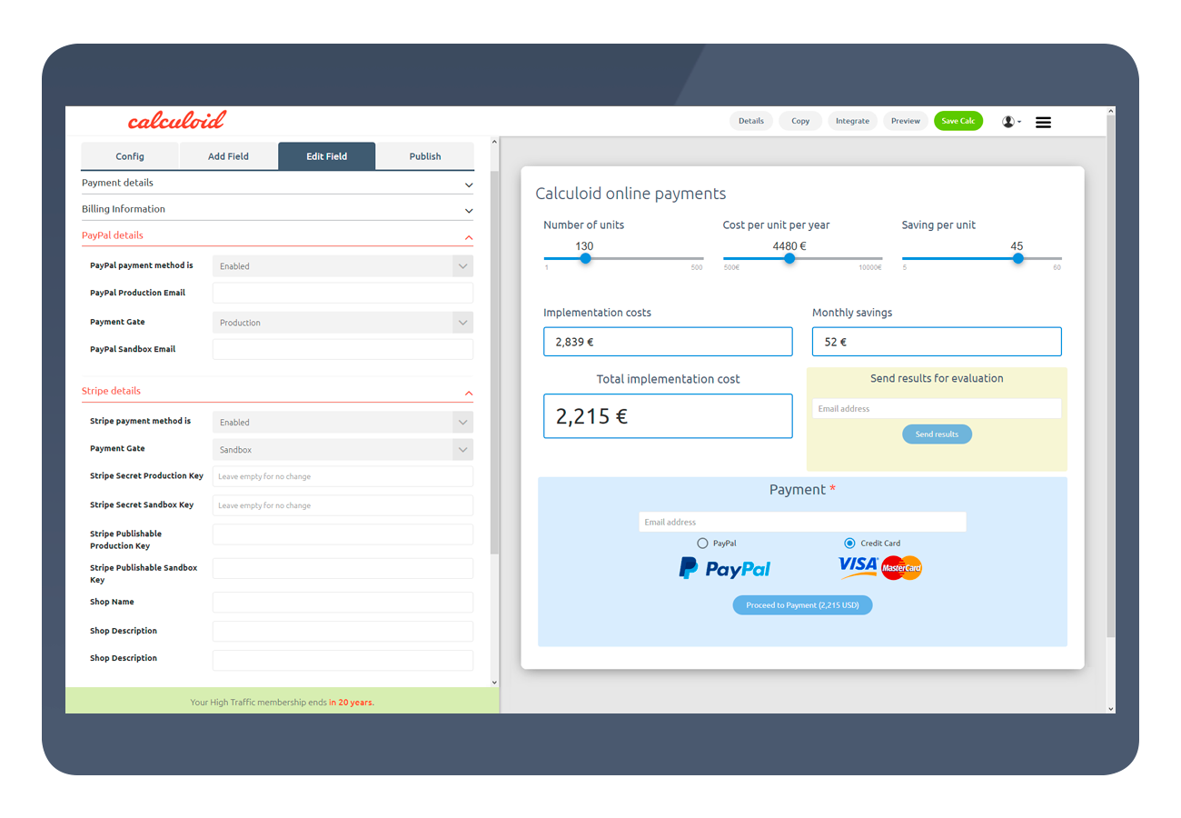
Task: Click the PayPal Production Email field
Action: (342, 293)
